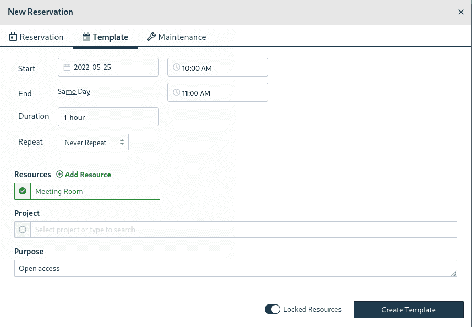472x327 pixels.
Task: Click the clock icon beside 10:00 AM
Action: (x=177, y=67)
